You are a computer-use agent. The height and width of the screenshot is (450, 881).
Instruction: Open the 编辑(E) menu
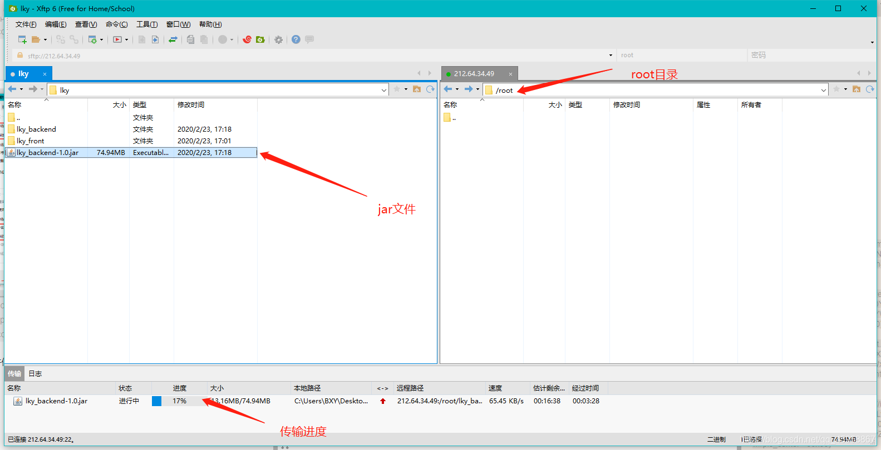coord(56,24)
